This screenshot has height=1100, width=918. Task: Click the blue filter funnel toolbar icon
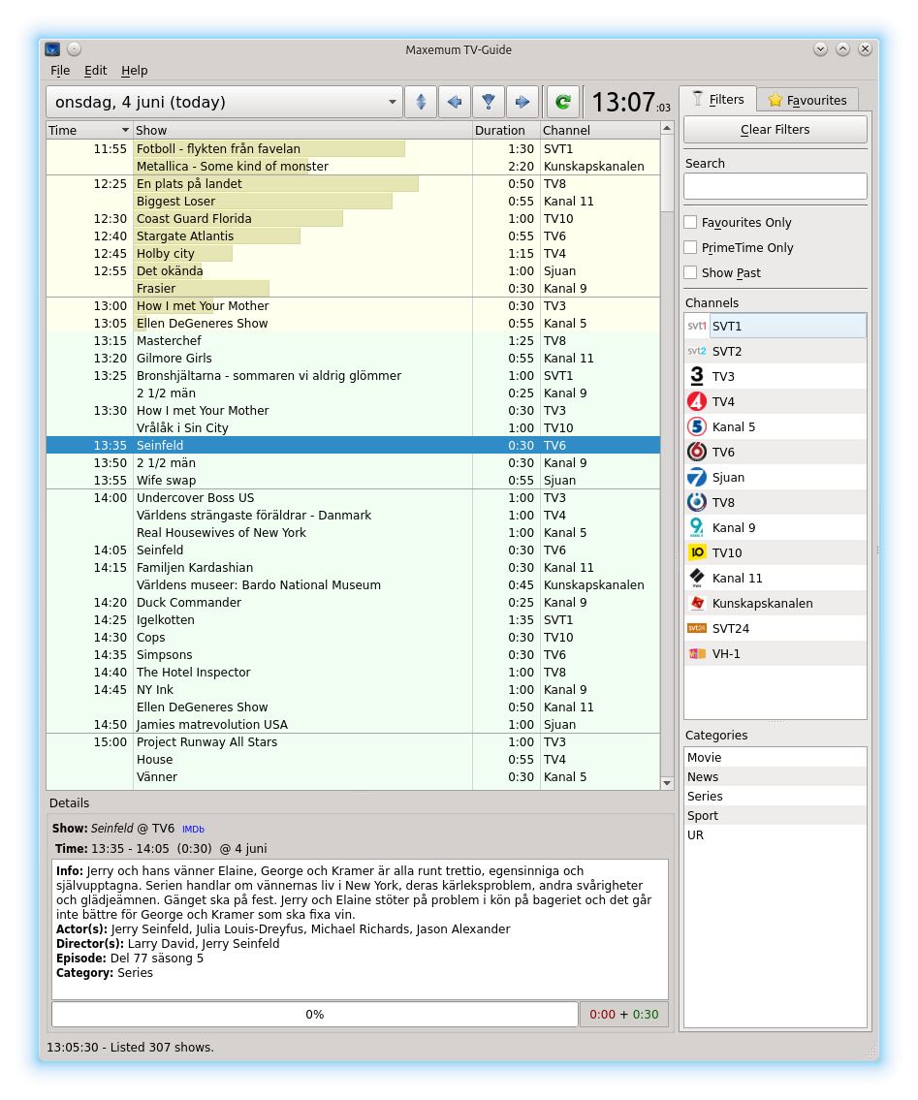pos(488,101)
